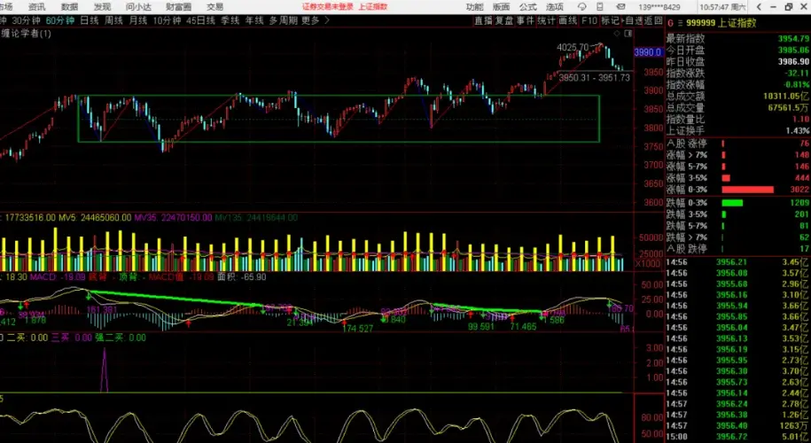This screenshot has width=811, height=443.
Task: Switch to 60分钟 period
Action: [60, 20]
